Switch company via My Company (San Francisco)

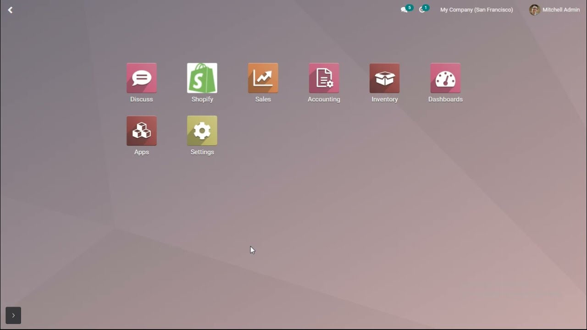tap(476, 10)
